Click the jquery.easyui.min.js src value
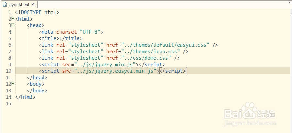 [115, 71]
